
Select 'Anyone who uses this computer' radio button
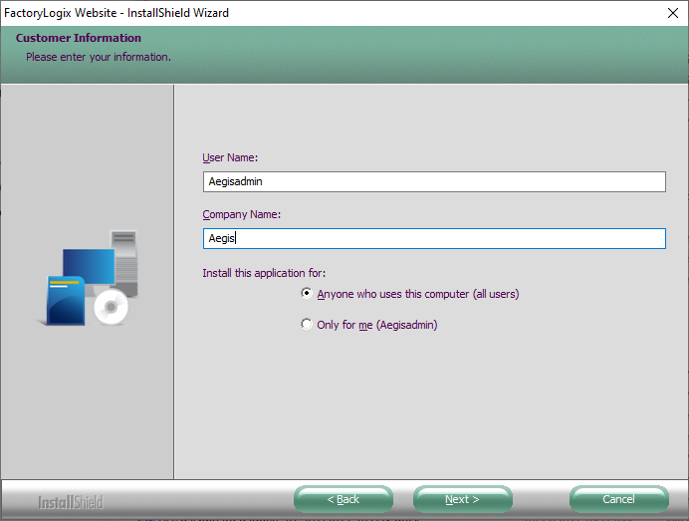tap(307, 294)
